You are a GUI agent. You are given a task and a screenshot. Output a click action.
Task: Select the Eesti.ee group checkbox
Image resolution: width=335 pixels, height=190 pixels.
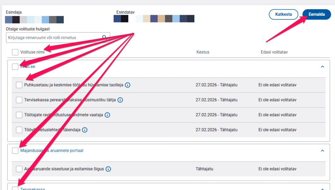(x=15, y=67)
